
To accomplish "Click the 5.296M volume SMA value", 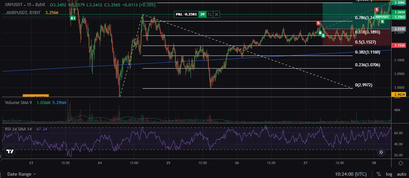I will (x=59, y=102).
